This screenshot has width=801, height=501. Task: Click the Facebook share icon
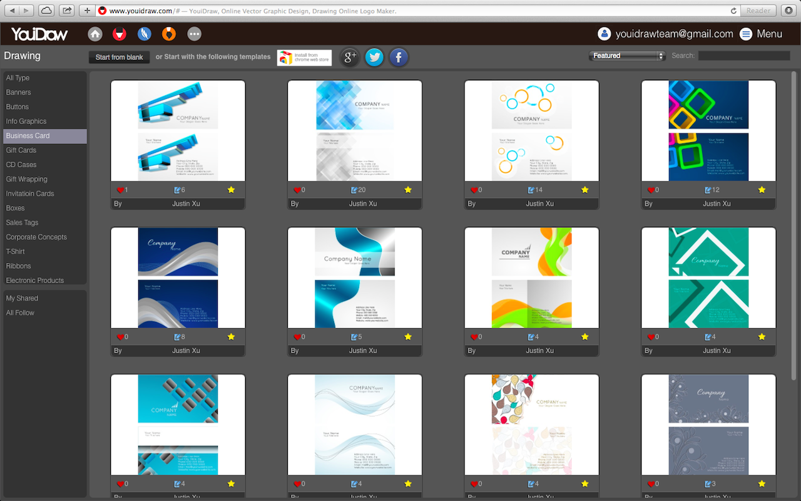pos(399,56)
